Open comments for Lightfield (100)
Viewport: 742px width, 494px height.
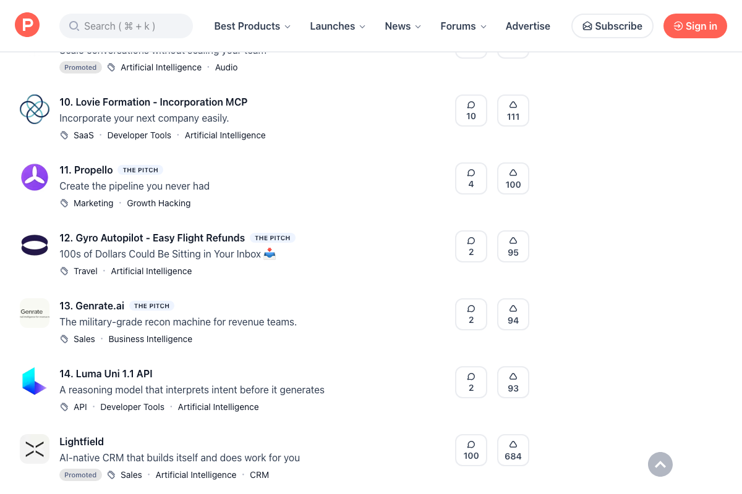(x=471, y=450)
